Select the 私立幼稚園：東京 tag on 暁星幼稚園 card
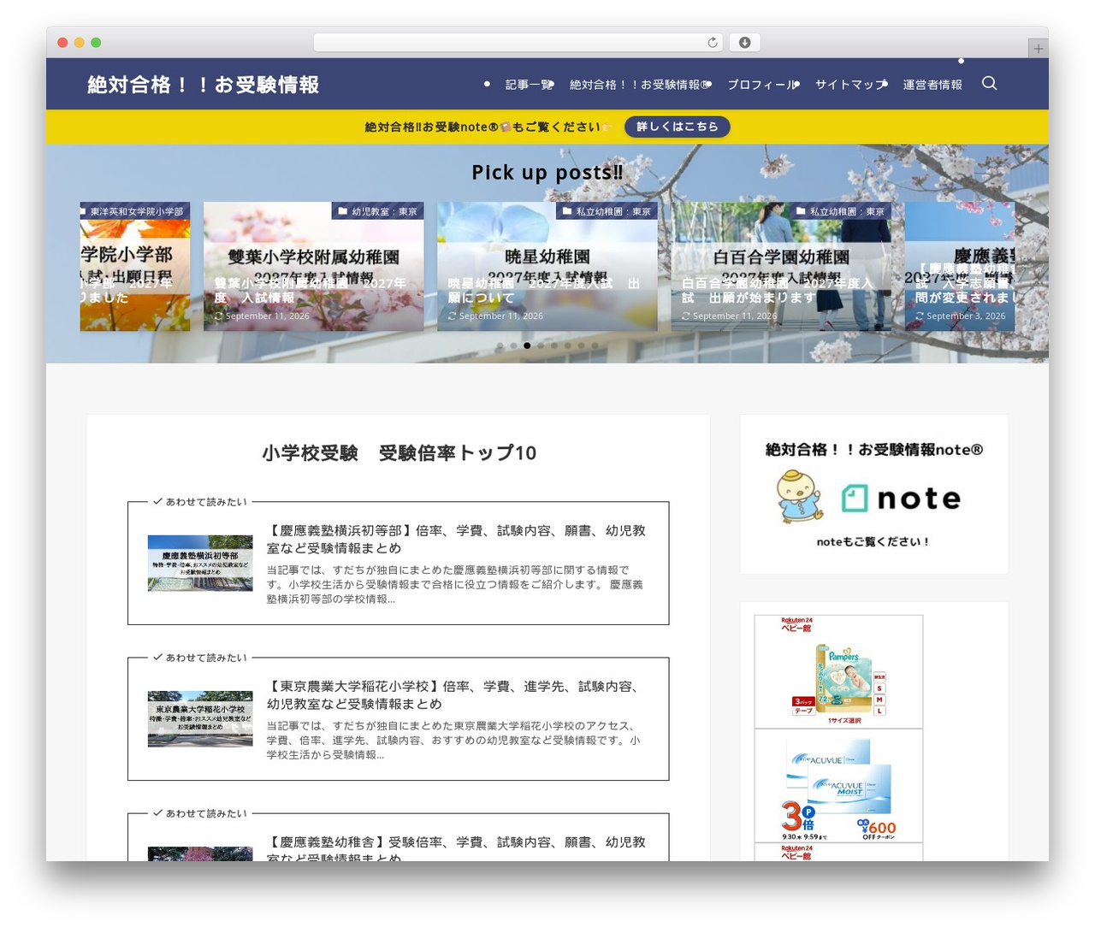This screenshot has height=927, width=1095. pyautogui.click(x=607, y=211)
